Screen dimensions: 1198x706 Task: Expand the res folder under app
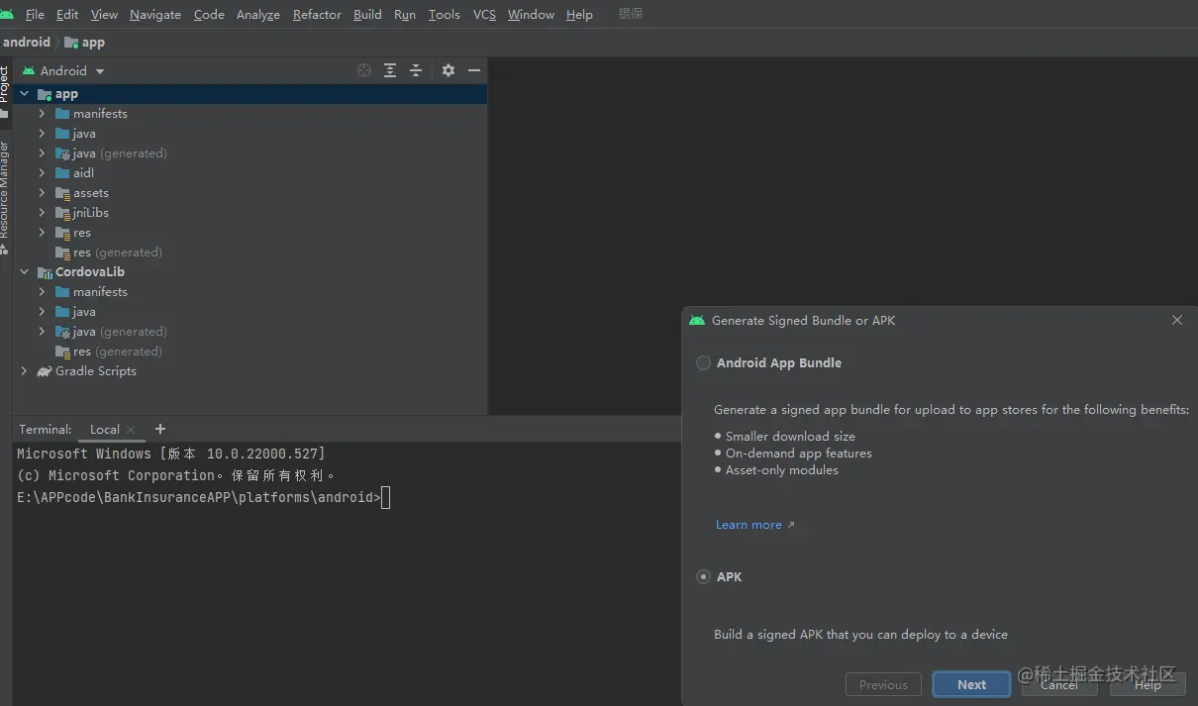pos(42,233)
